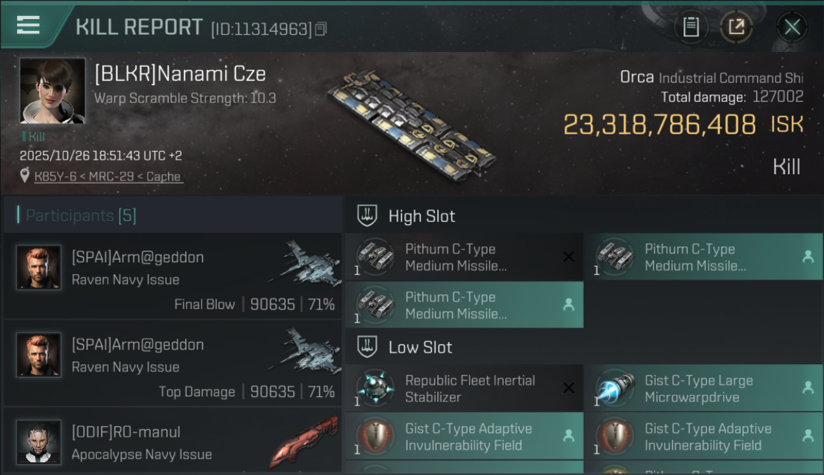
Task: Click the Low Slot section icon
Action: (x=368, y=347)
